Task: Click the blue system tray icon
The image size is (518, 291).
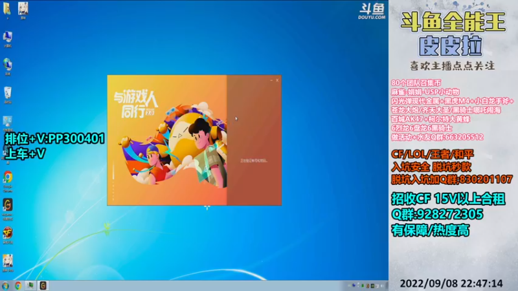Action: pos(354,285)
